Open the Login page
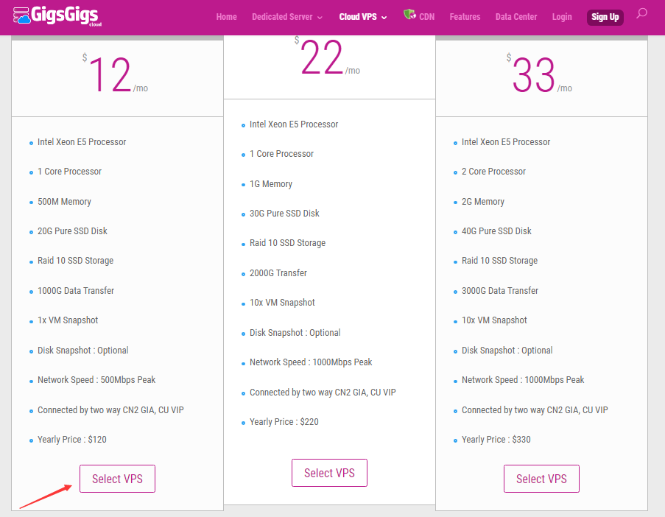Image resolution: width=665 pixels, height=517 pixels. click(x=562, y=17)
